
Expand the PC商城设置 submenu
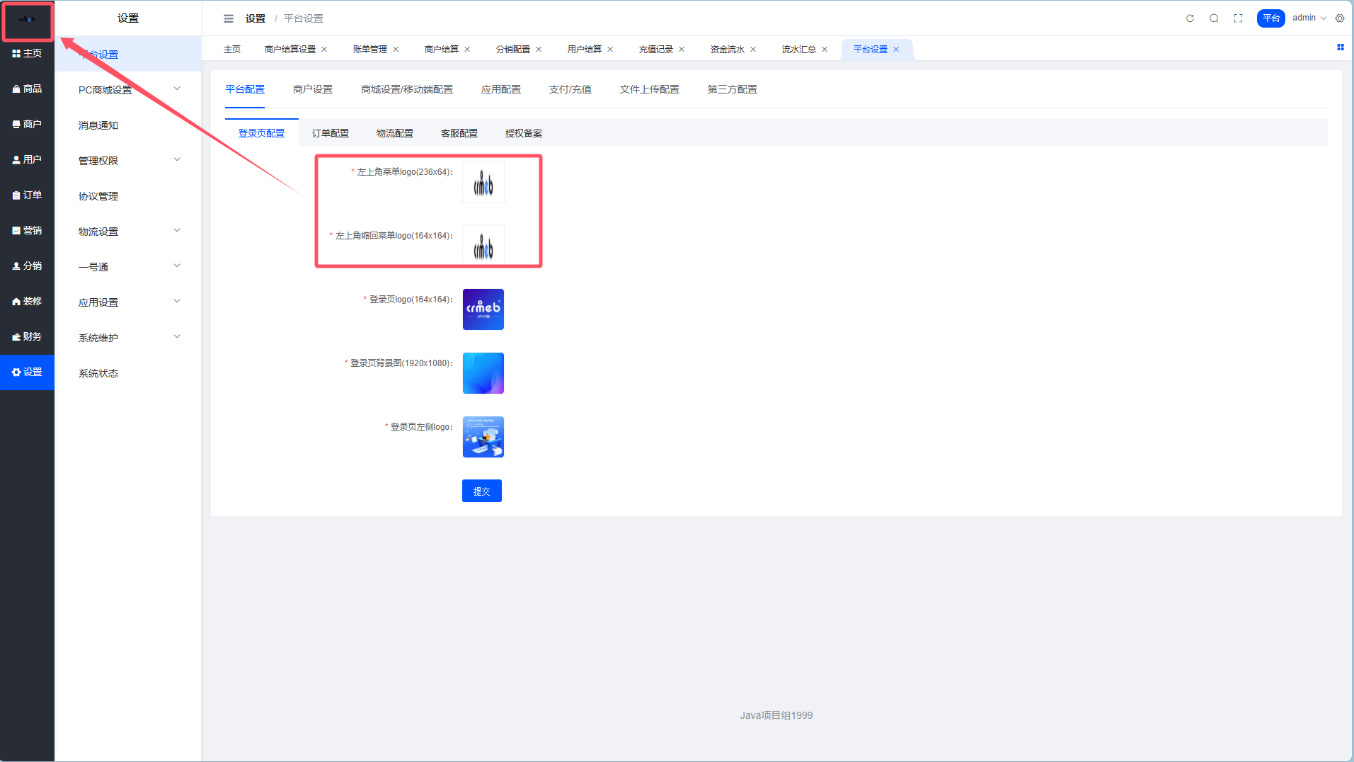pyautogui.click(x=127, y=90)
